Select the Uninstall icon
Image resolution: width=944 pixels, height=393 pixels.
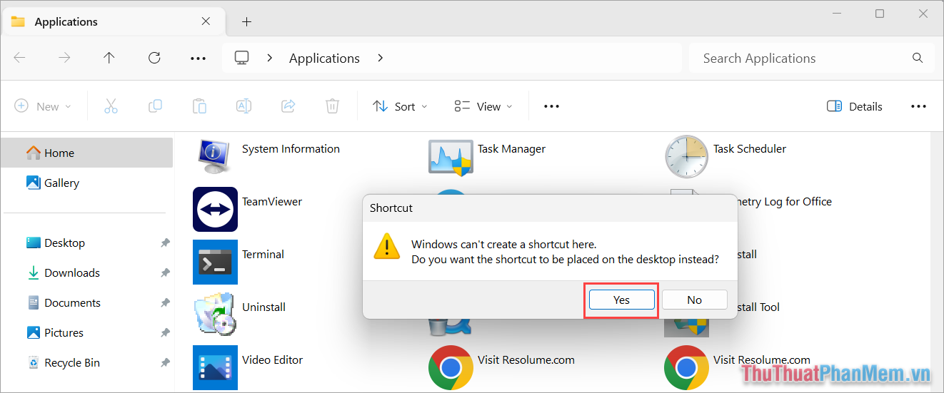(x=215, y=315)
